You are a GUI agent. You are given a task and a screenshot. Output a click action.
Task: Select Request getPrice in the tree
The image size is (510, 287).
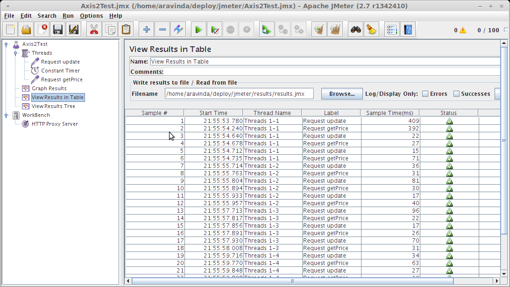(x=62, y=79)
